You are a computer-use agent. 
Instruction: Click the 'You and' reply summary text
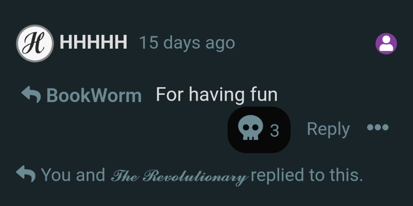pyautogui.click(x=73, y=175)
